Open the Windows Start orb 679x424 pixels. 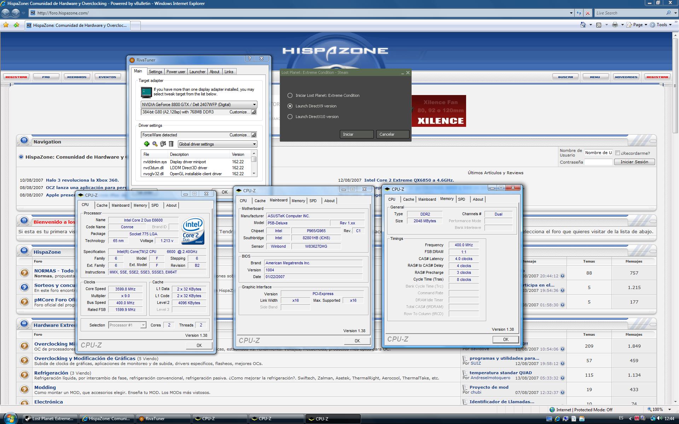tap(11, 418)
